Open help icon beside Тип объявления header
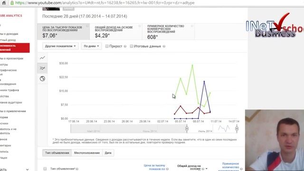Screen dimensions: 304x171 [x=77, y=169]
